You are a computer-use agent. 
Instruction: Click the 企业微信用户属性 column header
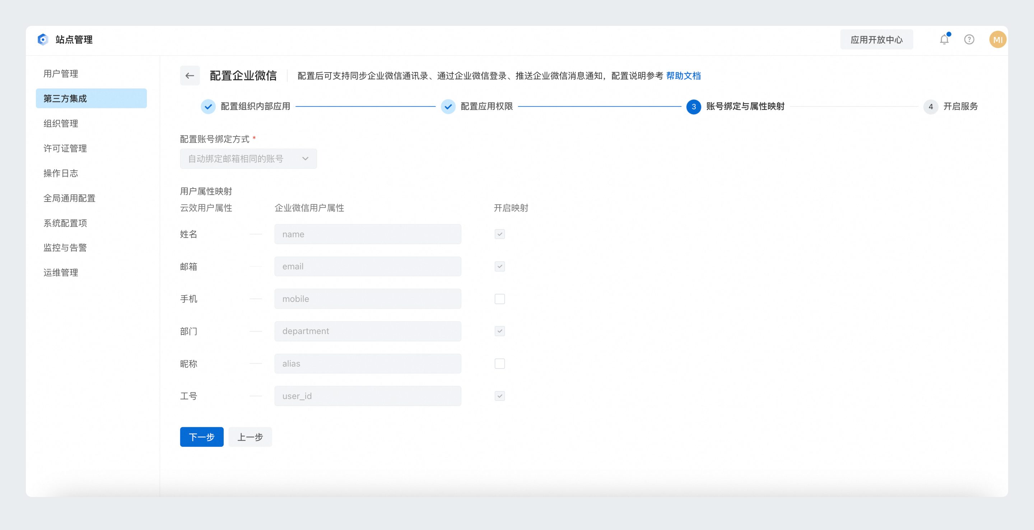point(309,208)
